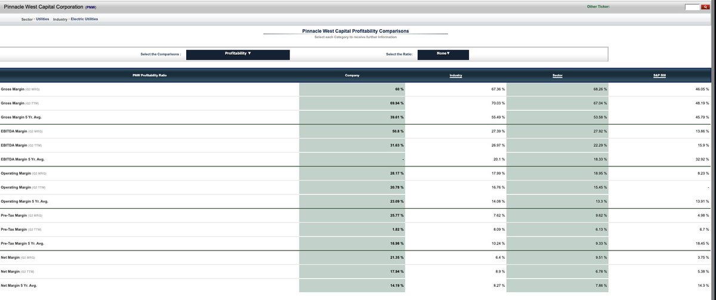The width and height of the screenshot is (716, 300).
Task: Click company value 69.94 %
Action: point(397,103)
